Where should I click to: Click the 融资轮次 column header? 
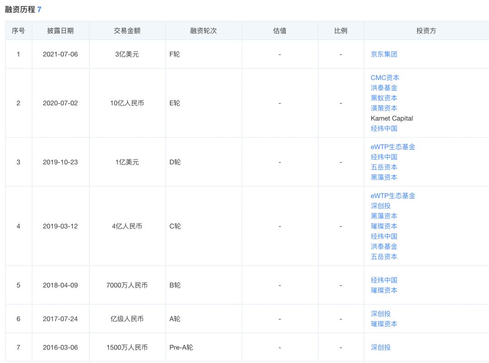(x=203, y=30)
